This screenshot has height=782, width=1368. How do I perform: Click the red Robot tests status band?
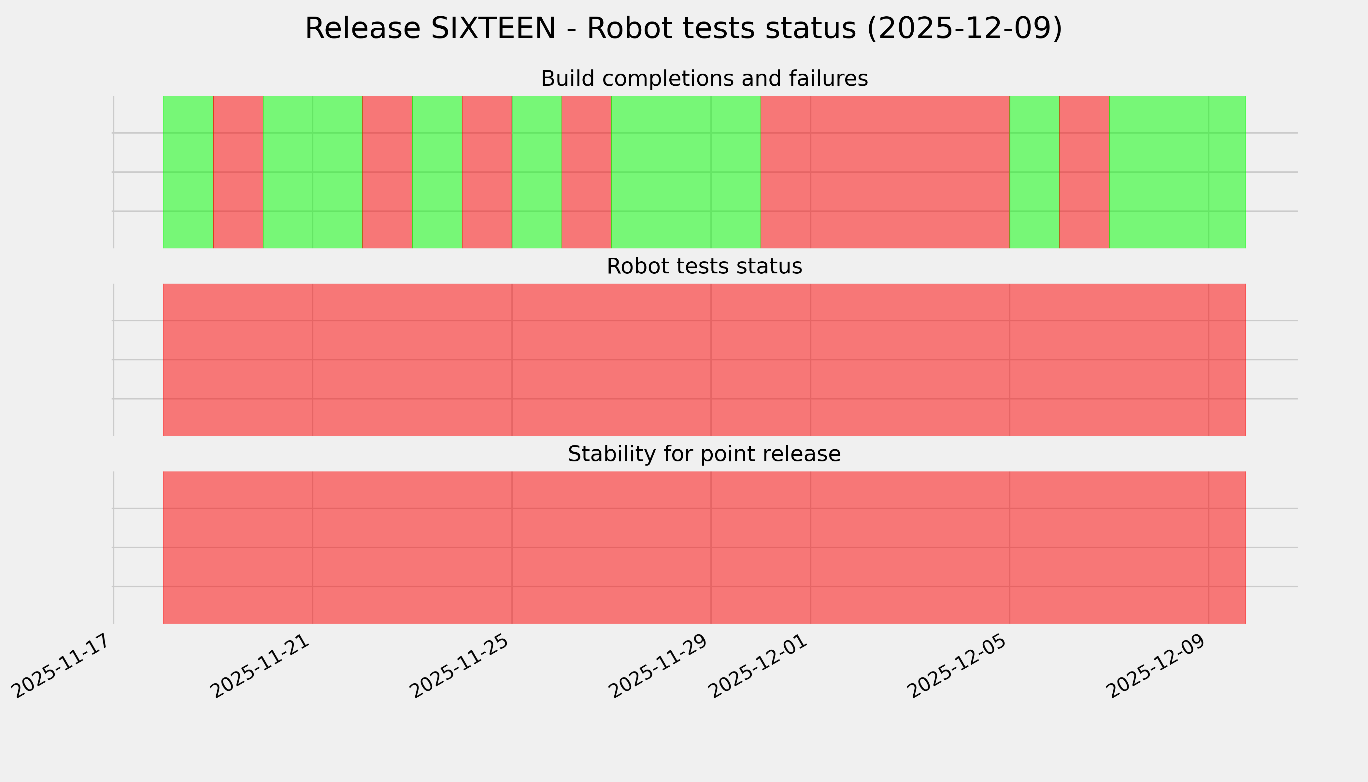(x=704, y=360)
